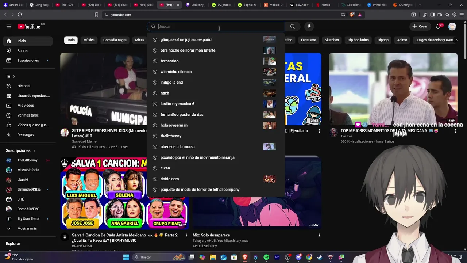
Task: Show more category chips with right arrow
Action: (456, 40)
